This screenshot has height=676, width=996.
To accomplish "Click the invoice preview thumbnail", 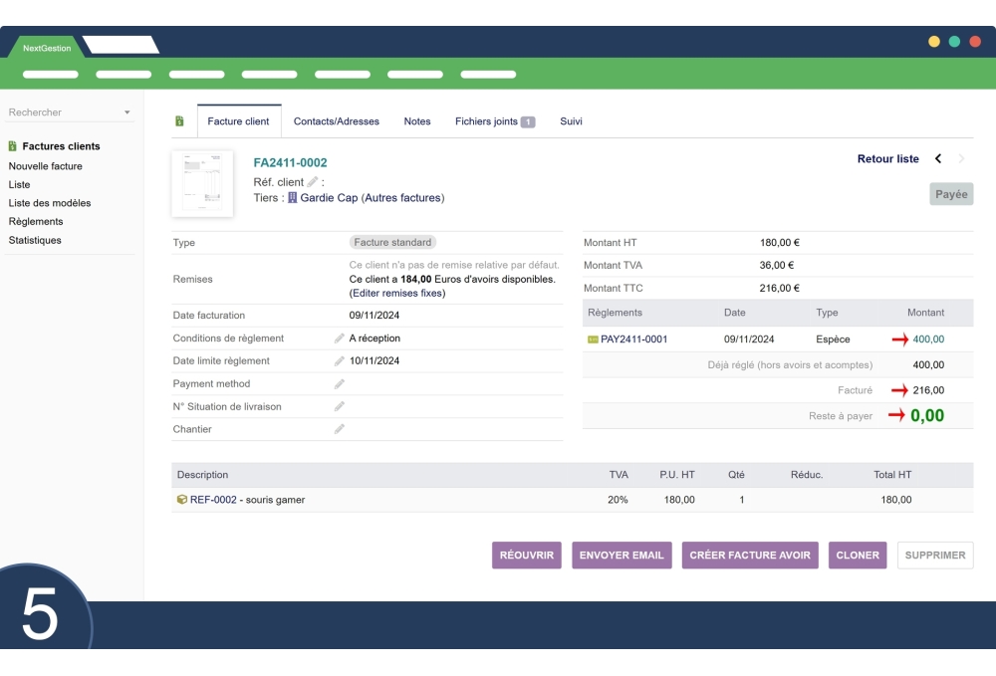I will tap(203, 183).
